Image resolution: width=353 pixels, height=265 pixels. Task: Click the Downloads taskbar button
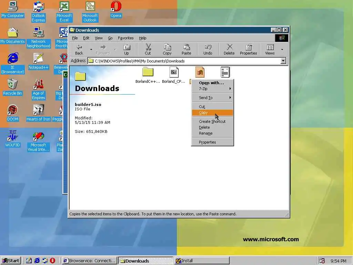146,261
